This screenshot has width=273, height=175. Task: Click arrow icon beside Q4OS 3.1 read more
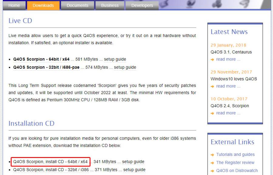coord(212,60)
